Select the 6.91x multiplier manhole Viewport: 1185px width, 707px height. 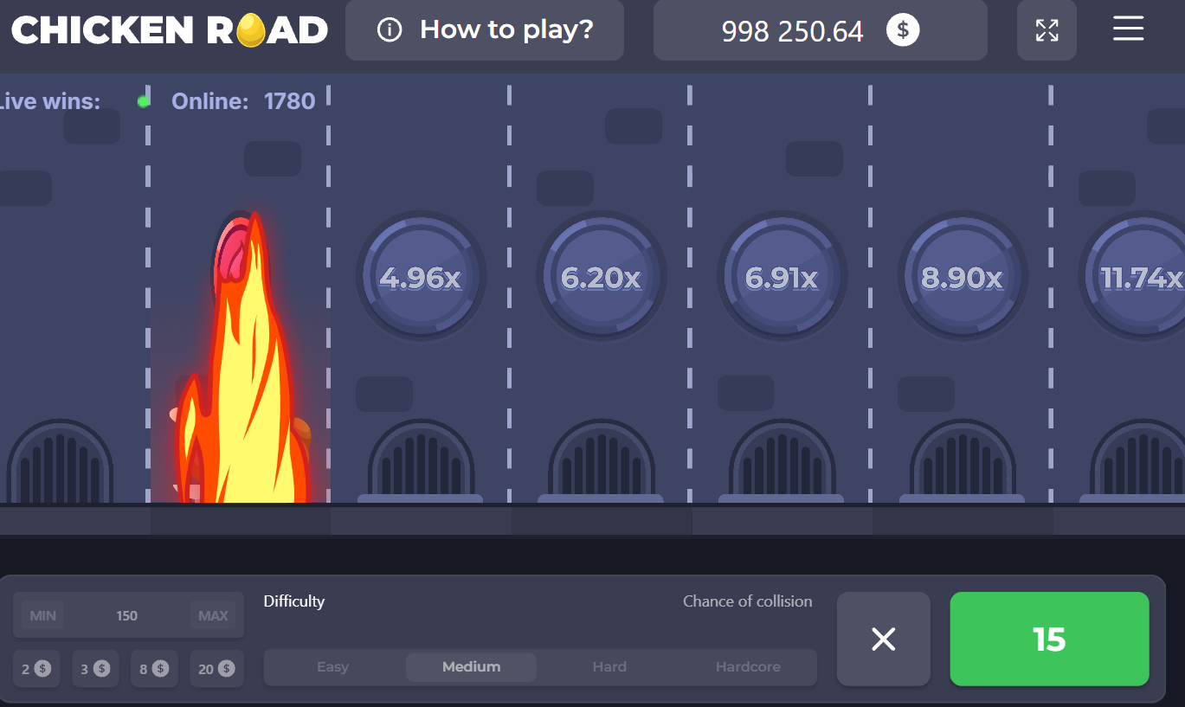click(782, 277)
